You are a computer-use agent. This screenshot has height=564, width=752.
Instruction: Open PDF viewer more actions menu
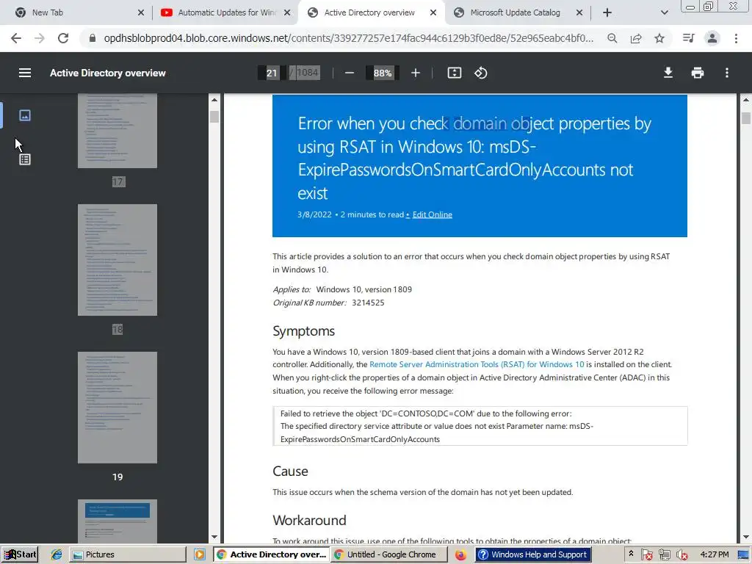pyautogui.click(x=727, y=73)
